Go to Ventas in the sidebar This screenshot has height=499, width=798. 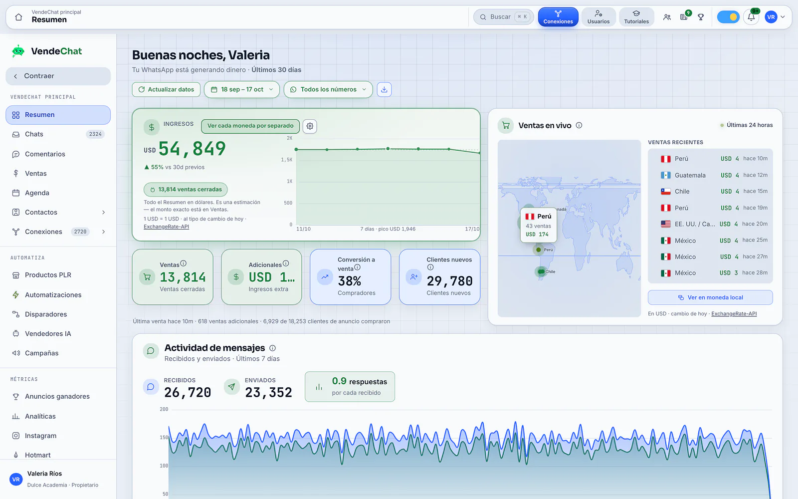click(58, 173)
